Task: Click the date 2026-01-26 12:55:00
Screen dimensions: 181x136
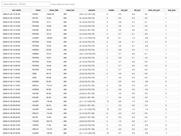Action: pyautogui.click(x=11, y=42)
